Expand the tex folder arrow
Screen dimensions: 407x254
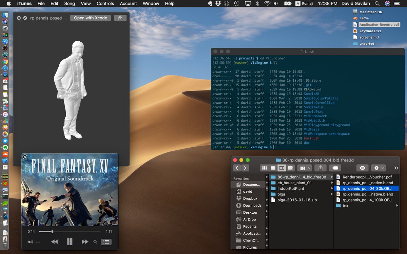397,206
